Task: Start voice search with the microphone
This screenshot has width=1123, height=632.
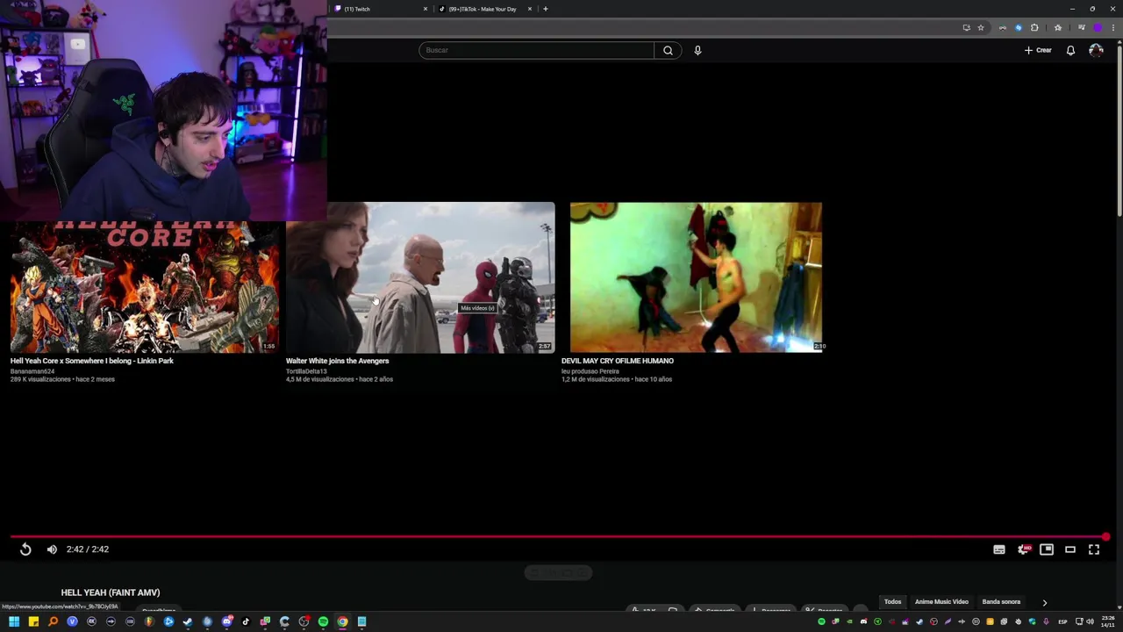Action: pyautogui.click(x=697, y=50)
